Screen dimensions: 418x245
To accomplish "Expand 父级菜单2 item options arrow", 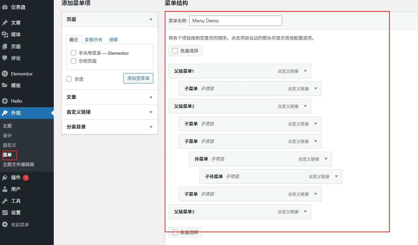I will [x=305, y=106].
